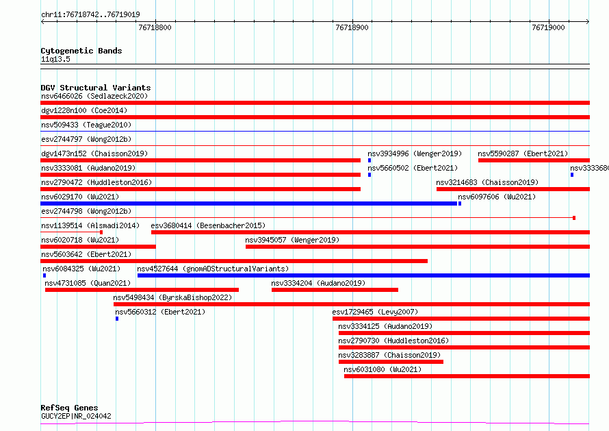Open the nsv6031080 (Wu2021) variant
This screenshot has width=609, height=431.
(383, 369)
